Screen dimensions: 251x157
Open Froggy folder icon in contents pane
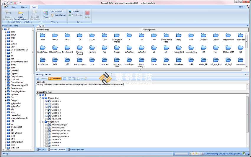point(117,48)
